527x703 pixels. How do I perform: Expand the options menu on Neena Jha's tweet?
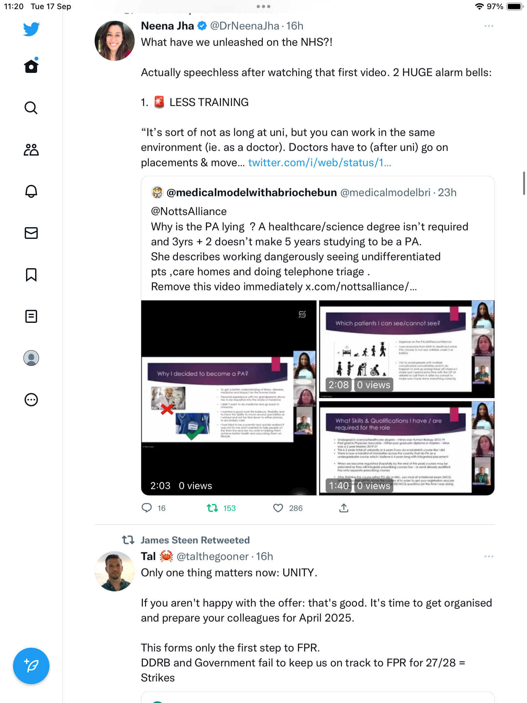489,26
